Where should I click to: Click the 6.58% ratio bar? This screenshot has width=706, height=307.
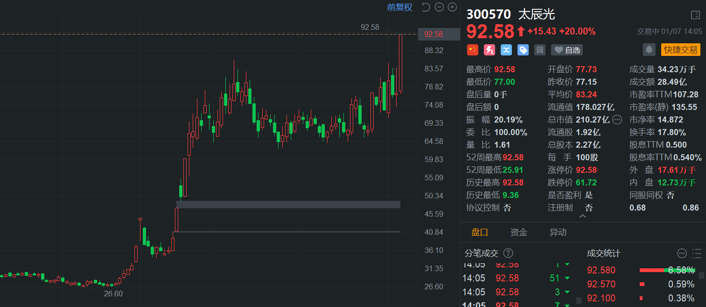click(667, 270)
